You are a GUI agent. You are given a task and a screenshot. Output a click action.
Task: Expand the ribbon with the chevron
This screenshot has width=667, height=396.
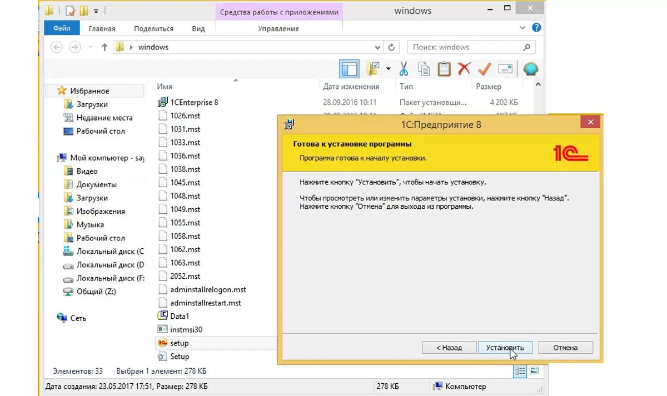[x=522, y=28]
